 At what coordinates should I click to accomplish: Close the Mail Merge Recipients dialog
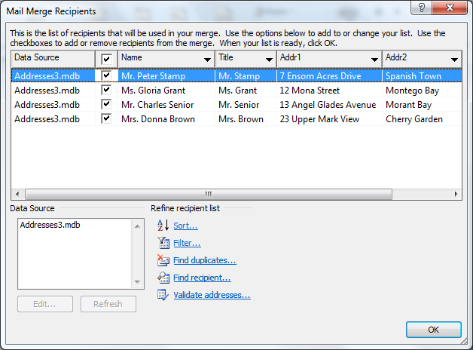[450, 8]
